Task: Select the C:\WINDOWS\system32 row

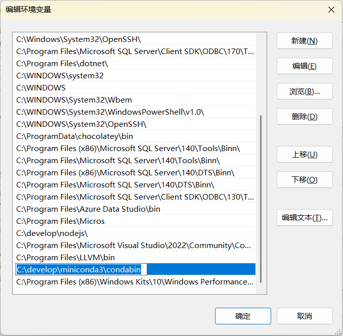Action: pyautogui.click(x=134, y=76)
